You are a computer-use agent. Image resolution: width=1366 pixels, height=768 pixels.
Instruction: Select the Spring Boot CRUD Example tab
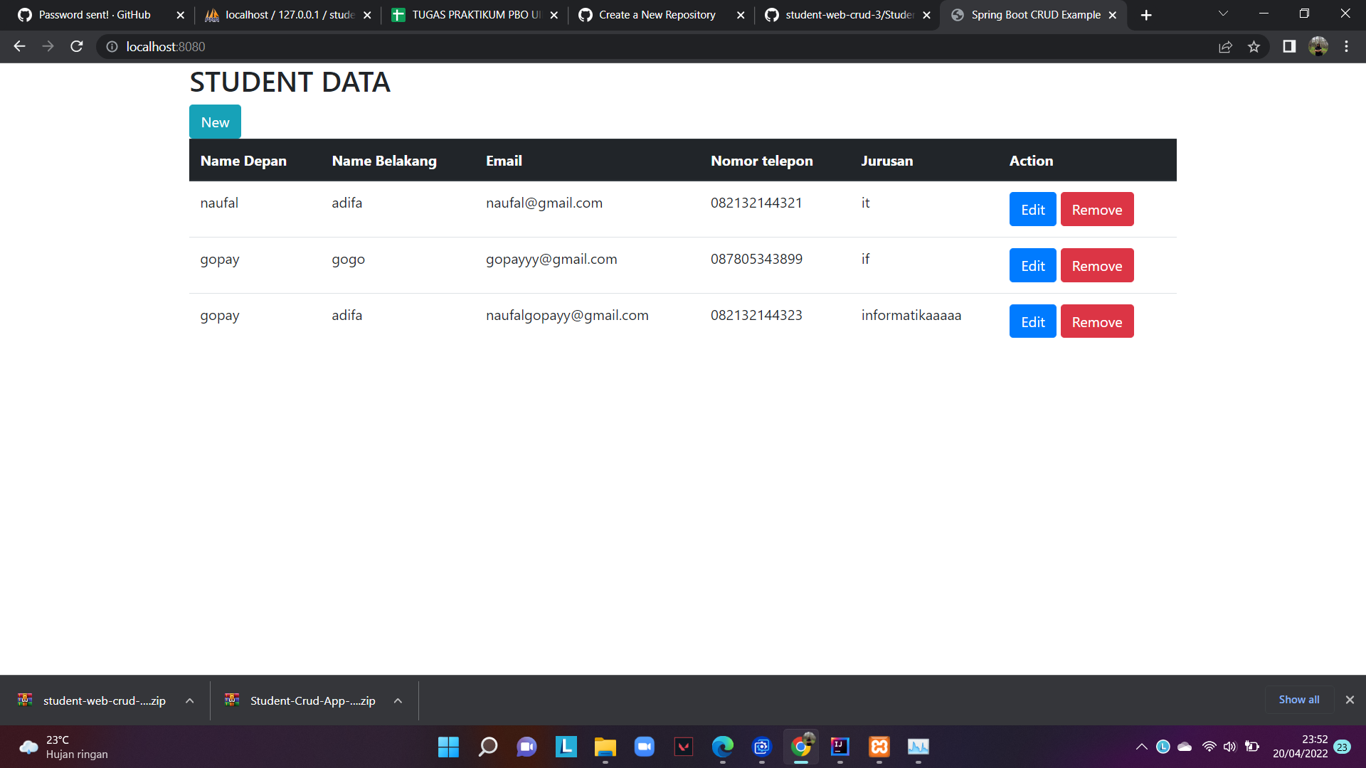tap(1034, 15)
